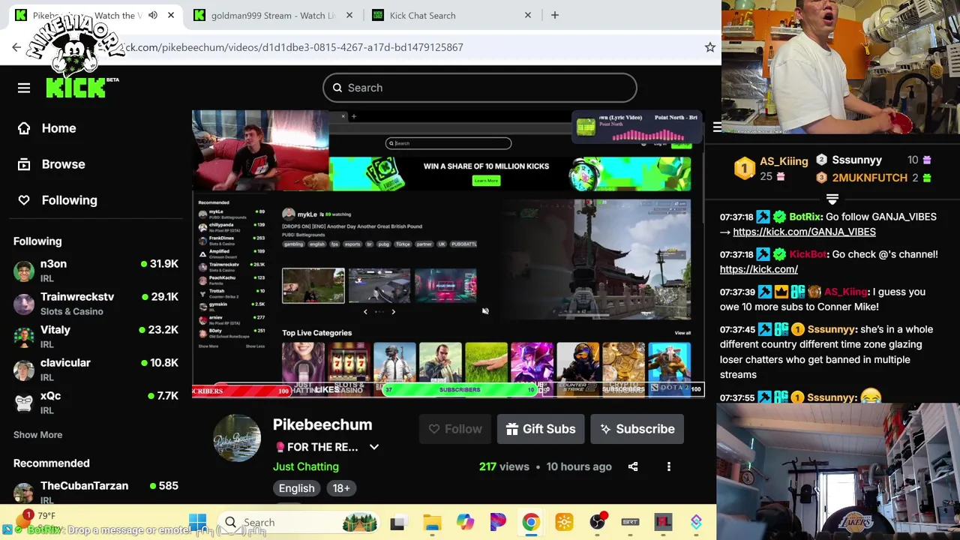Open Browse in Kick sidebar

52,164
